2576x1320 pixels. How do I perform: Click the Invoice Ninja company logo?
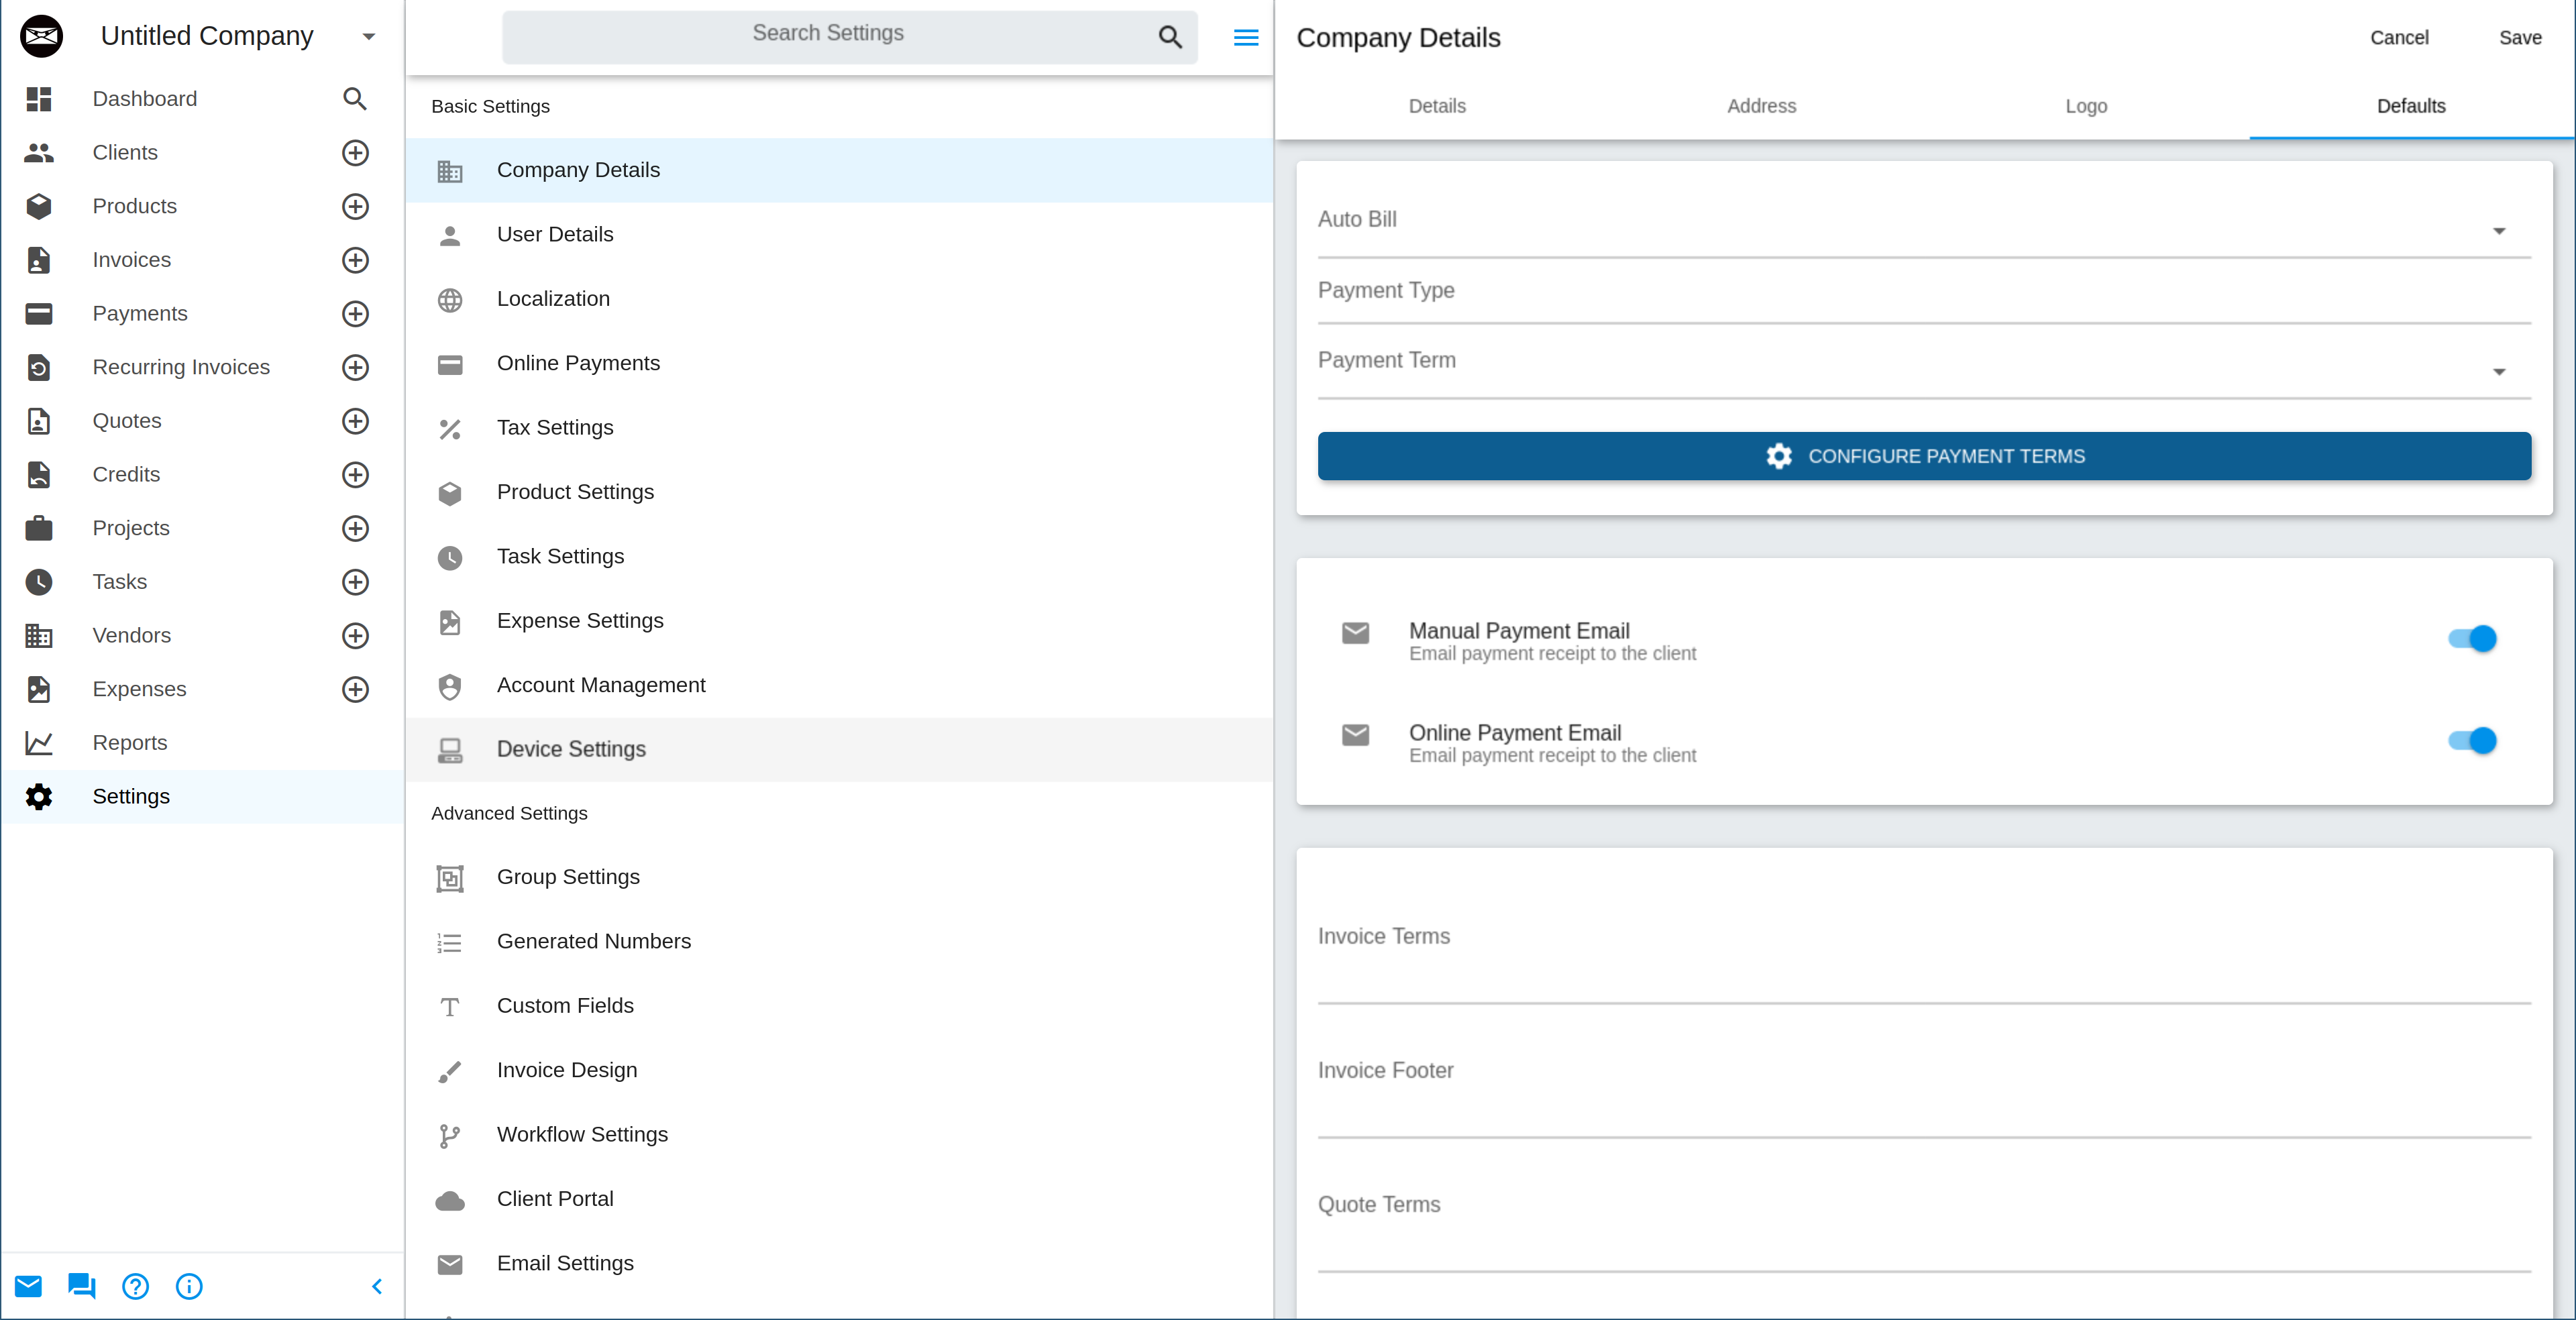pos(41,36)
